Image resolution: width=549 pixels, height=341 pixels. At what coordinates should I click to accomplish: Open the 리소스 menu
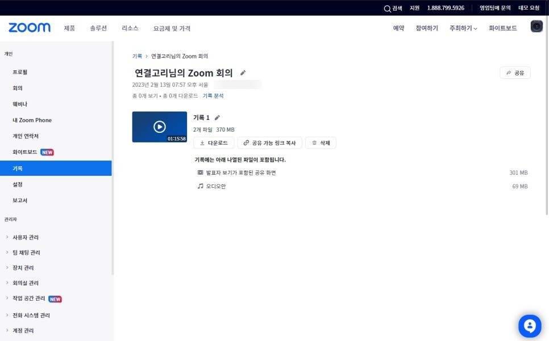click(130, 28)
